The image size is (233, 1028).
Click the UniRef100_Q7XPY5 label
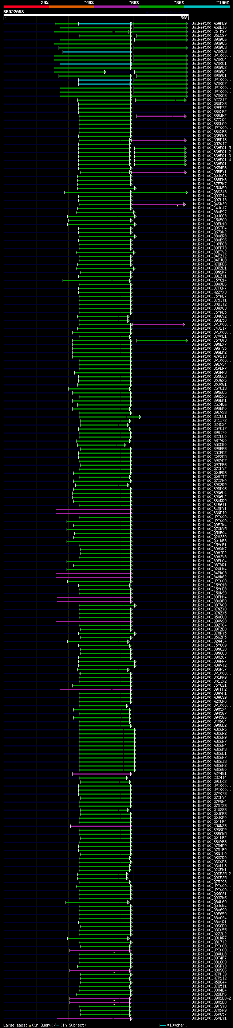coord(209,633)
